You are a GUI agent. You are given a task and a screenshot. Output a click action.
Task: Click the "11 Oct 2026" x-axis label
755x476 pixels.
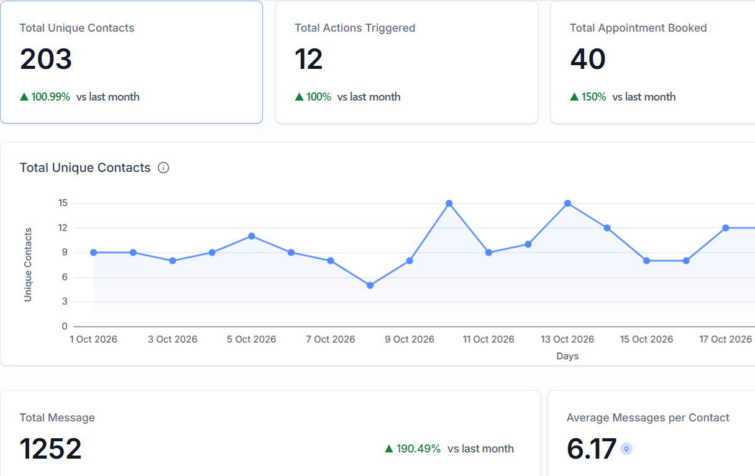[x=489, y=339]
